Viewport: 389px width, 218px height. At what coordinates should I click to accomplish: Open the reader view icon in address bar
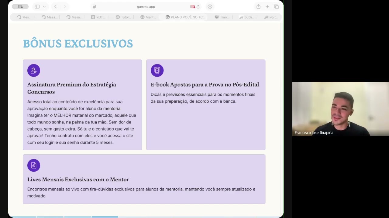click(94, 7)
